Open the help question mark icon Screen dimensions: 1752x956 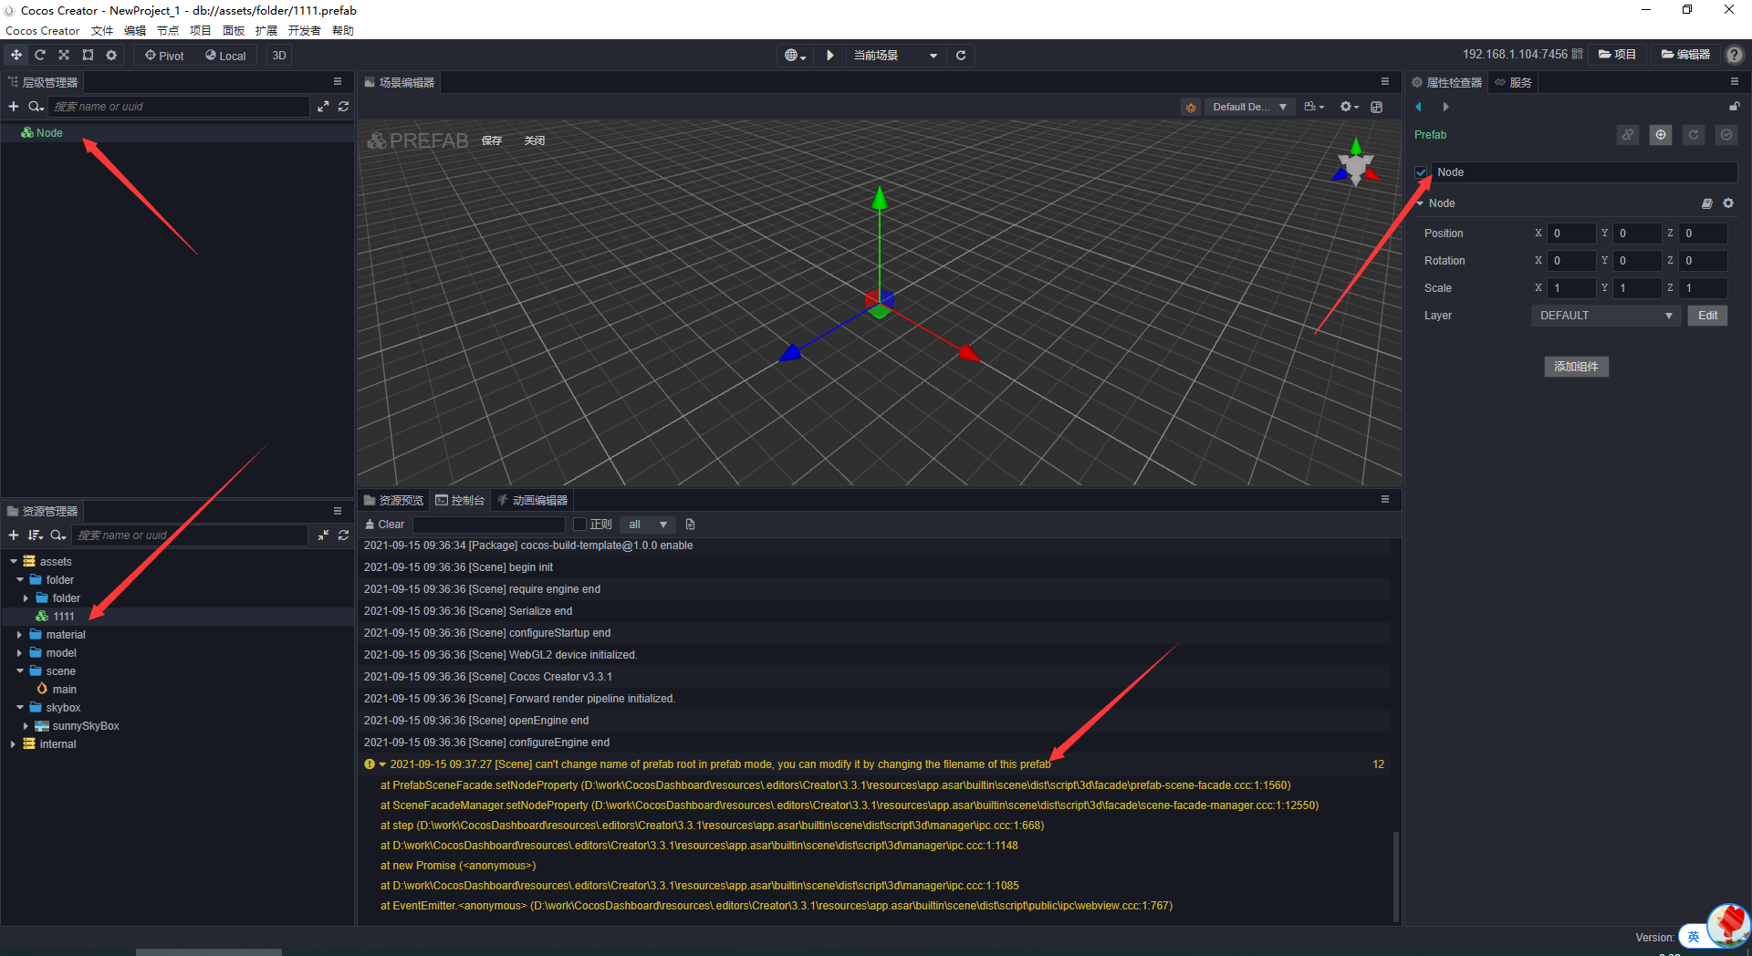coord(1735,55)
